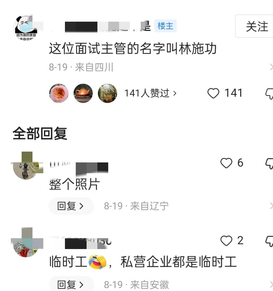Open the pink flower liker avatar

(59, 93)
